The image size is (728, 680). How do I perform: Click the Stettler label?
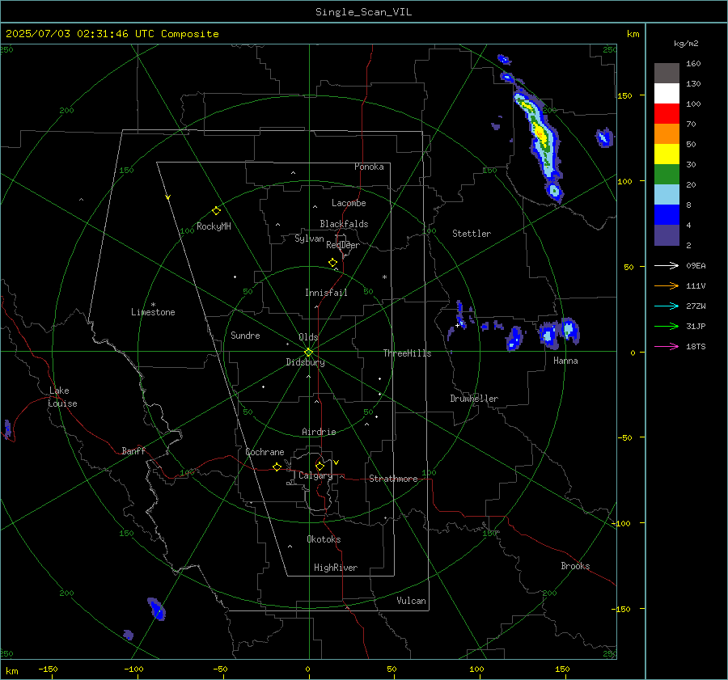pyautogui.click(x=472, y=234)
